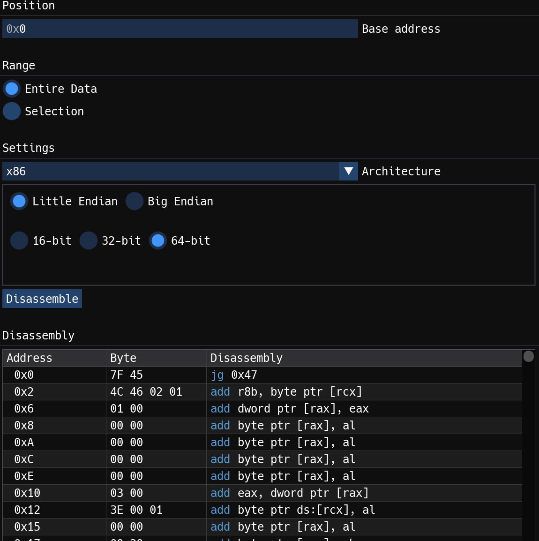This screenshot has width=539, height=541.
Task: Open the Architecture dropdown arrow
Action: click(x=349, y=171)
